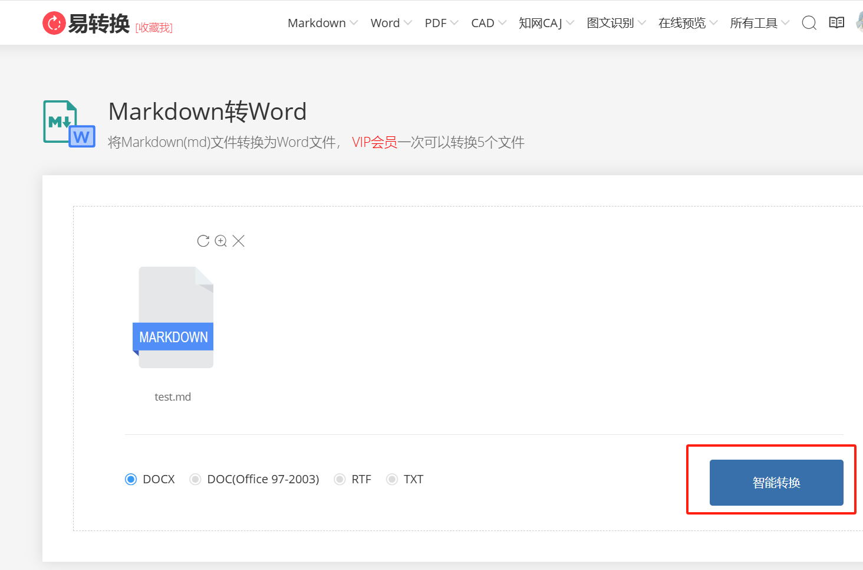This screenshot has width=863, height=570.
Task: Expand the Markdown menu
Action: pos(322,23)
